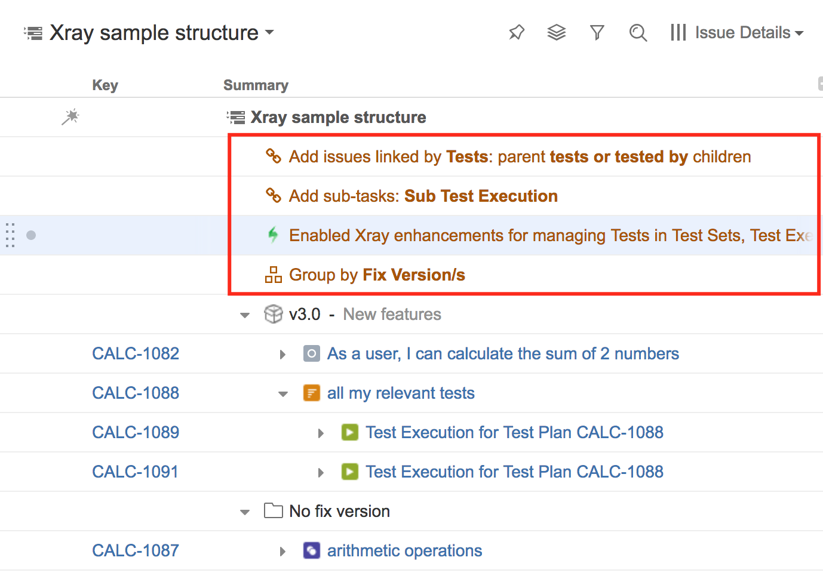Open the Issue Details view dropdown

tap(749, 32)
